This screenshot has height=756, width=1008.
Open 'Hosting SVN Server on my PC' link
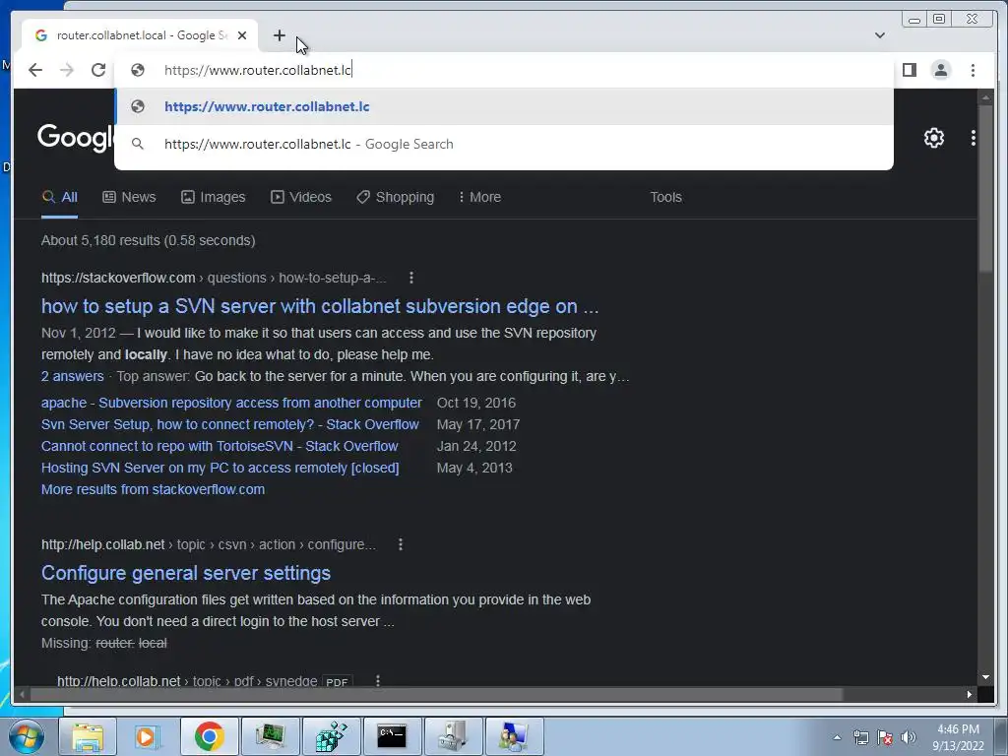[220, 468]
